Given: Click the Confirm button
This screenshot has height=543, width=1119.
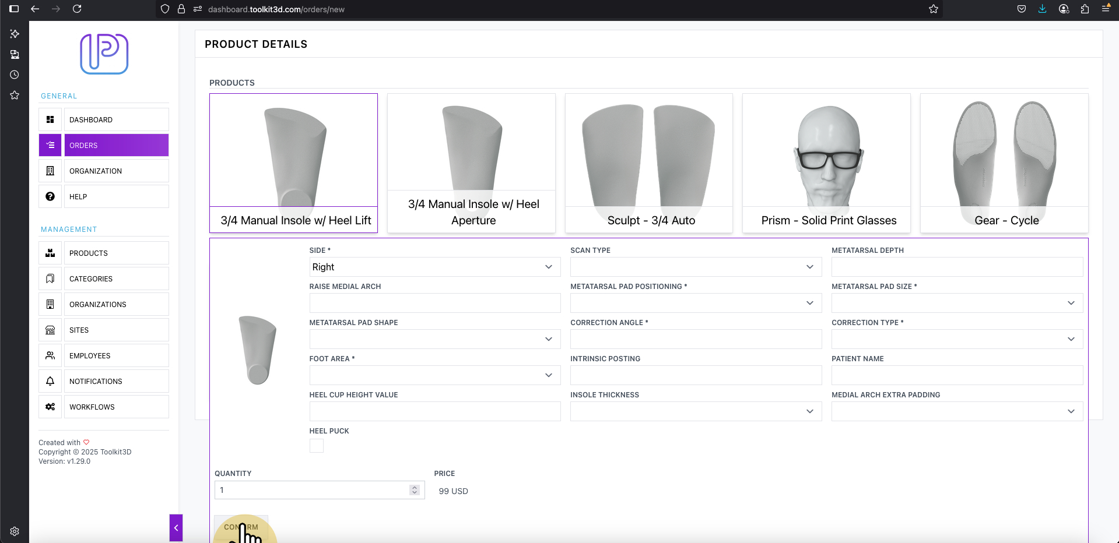Looking at the screenshot, I should point(241,528).
